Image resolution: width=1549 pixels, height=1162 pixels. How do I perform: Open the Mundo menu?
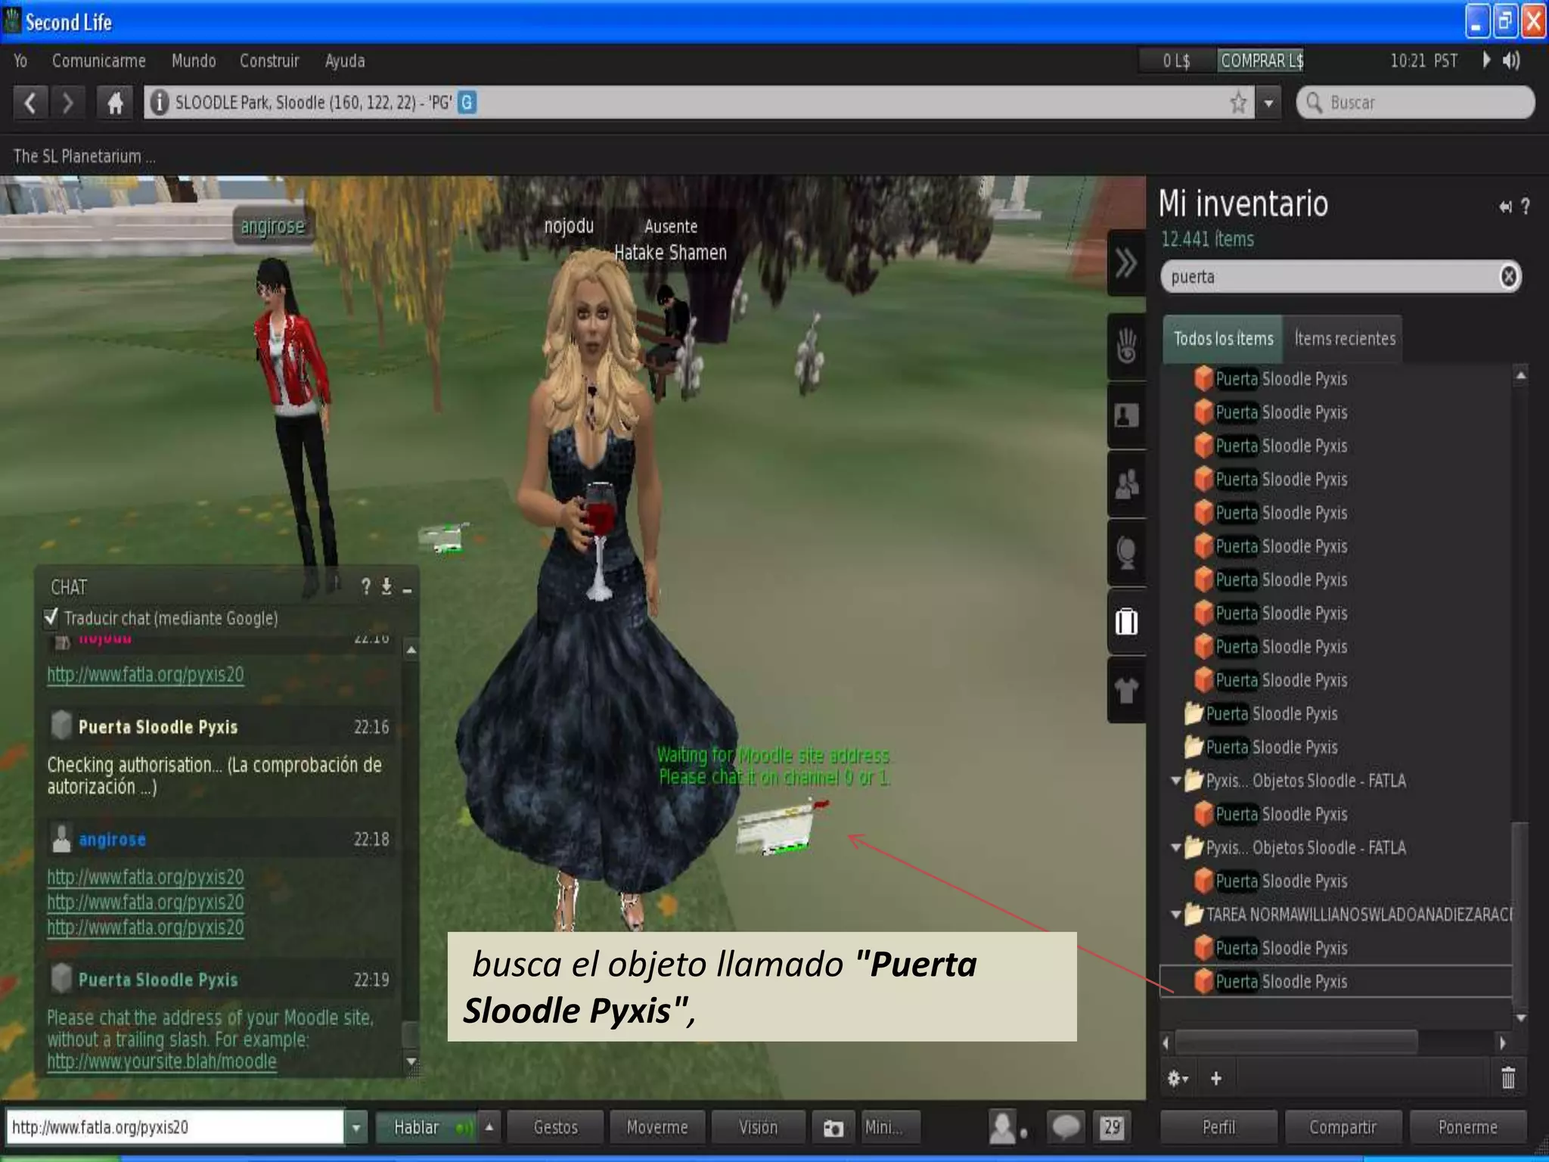point(194,61)
